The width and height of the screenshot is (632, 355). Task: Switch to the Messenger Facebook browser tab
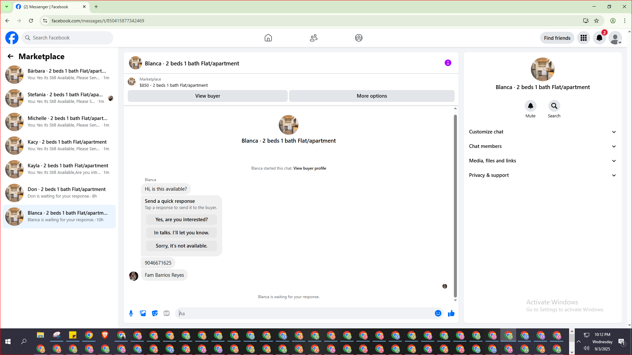51,7
